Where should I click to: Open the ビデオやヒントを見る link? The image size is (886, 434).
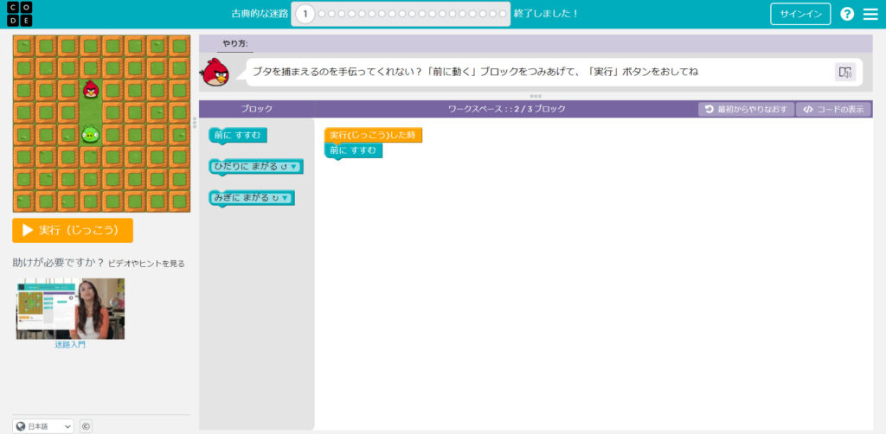pos(146,264)
